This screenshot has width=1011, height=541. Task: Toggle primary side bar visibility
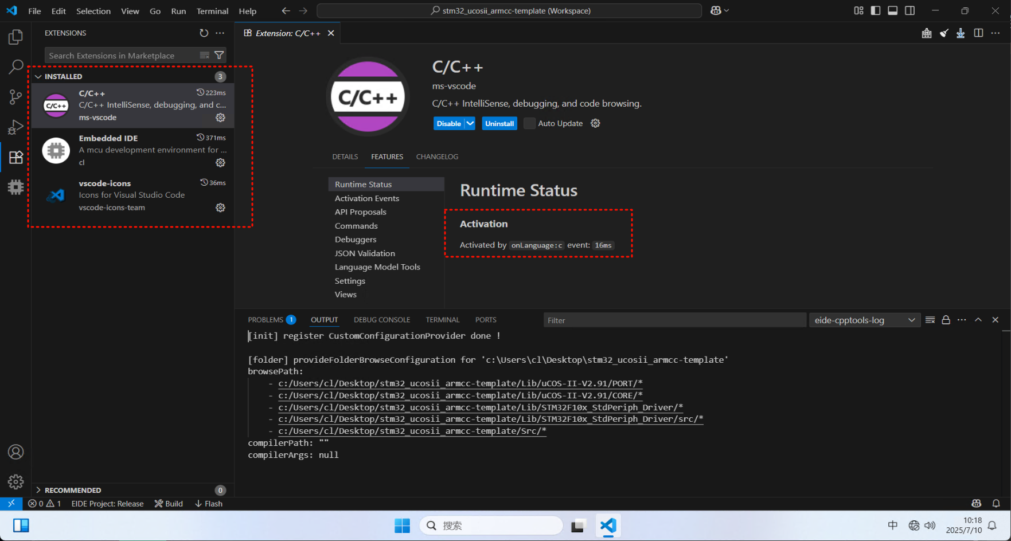click(876, 11)
